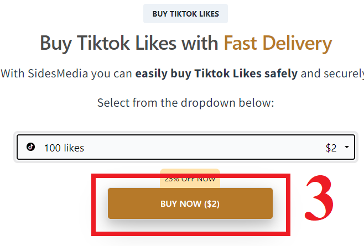Click the and securely text at line end
The height and width of the screenshot is (246, 364).
click(x=332, y=74)
